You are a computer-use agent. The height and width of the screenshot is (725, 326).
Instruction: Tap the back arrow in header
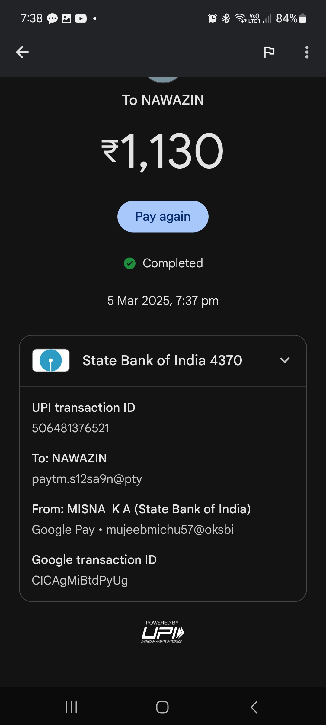click(x=22, y=52)
